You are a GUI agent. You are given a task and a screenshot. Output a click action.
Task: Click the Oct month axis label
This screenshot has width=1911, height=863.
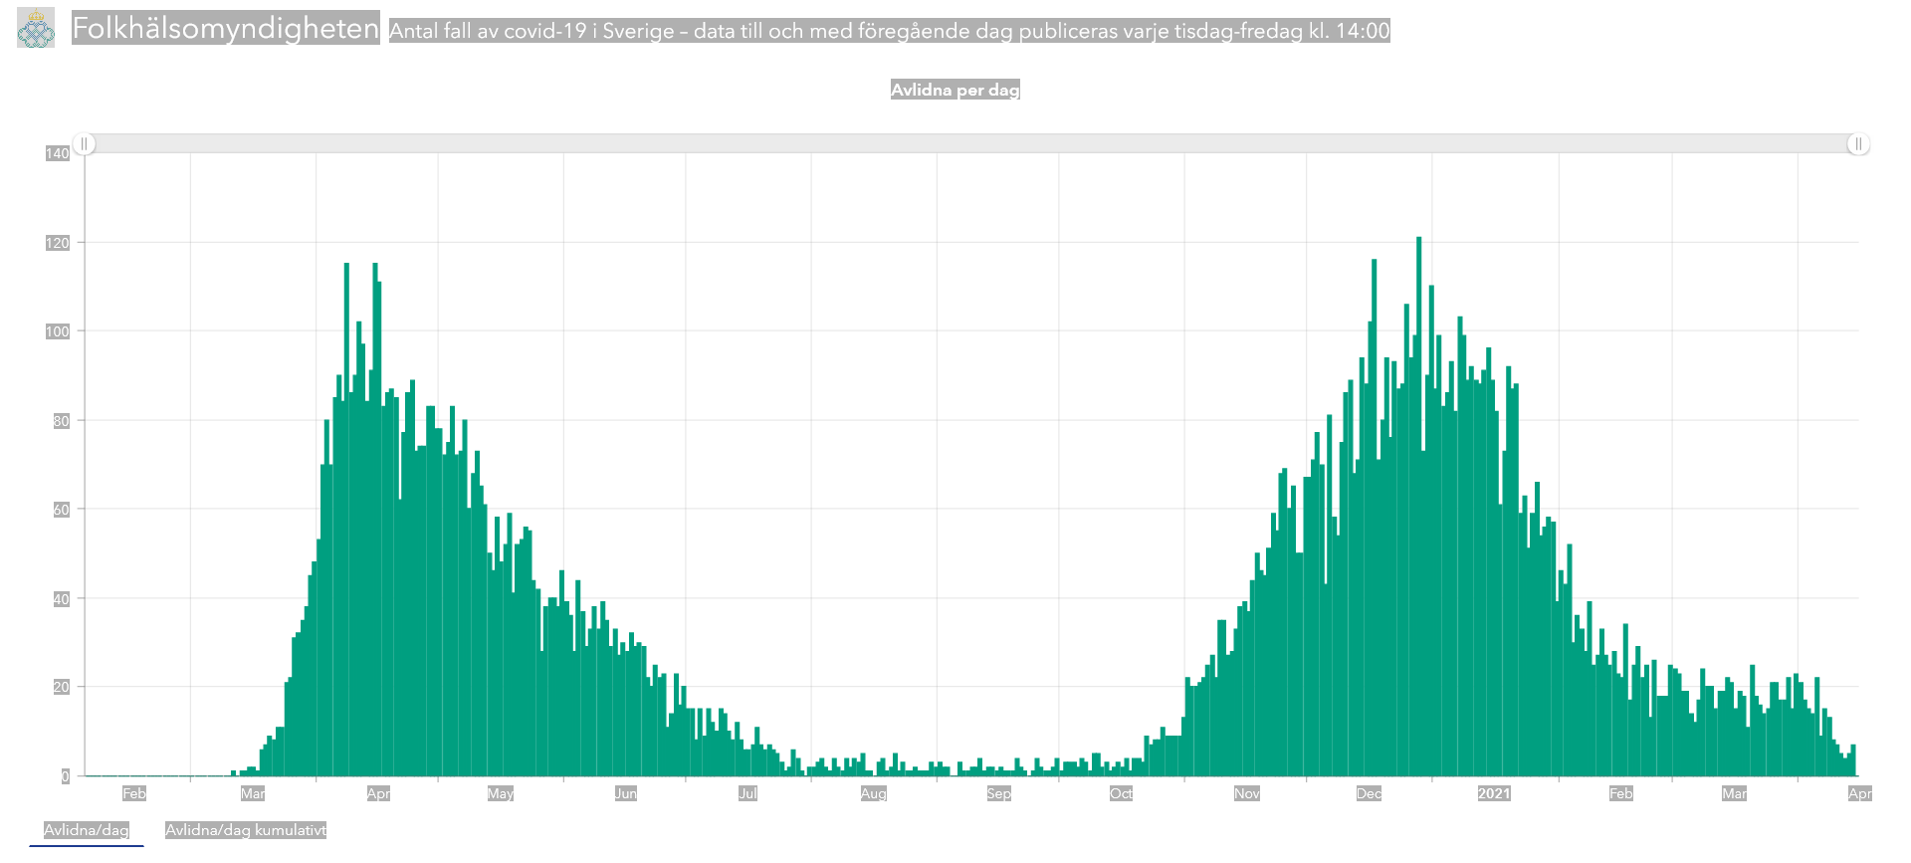point(1121,793)
